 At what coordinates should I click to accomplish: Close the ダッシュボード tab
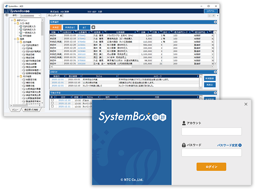(x=61, y=15)
